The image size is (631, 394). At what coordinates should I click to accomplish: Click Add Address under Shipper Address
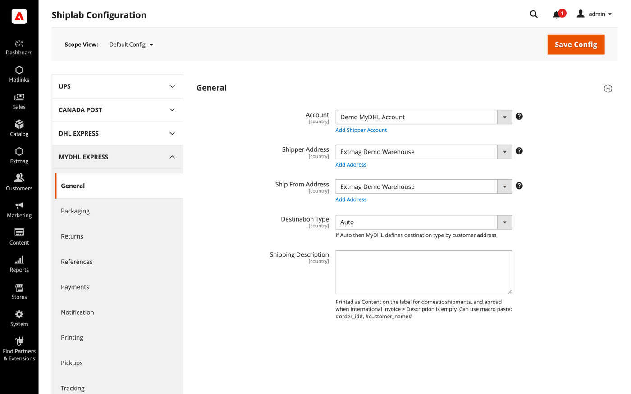coord(351,165)
